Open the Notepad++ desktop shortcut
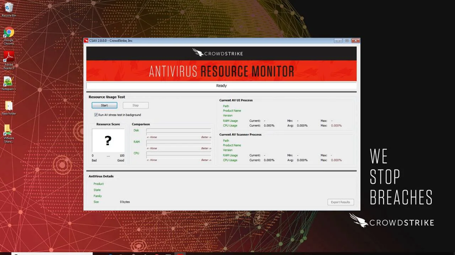 pyautogui.click(x=9, y=84)
